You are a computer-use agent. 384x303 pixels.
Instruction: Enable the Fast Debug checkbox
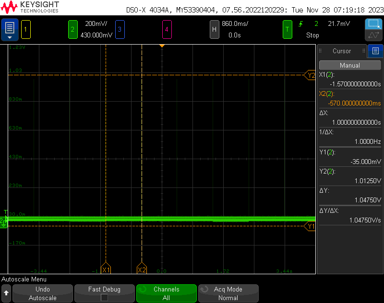click(x=104, y=297)
